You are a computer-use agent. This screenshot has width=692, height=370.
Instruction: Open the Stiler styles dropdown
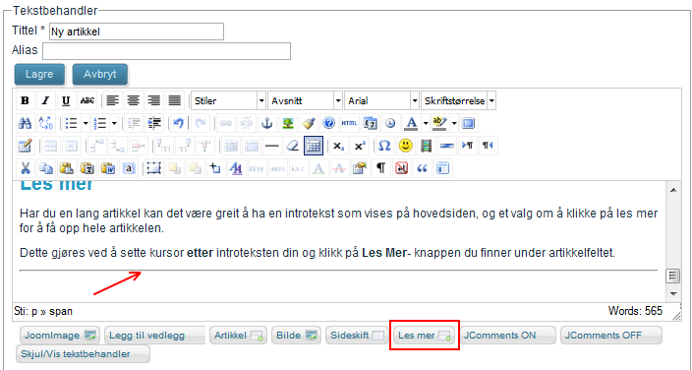229,100
